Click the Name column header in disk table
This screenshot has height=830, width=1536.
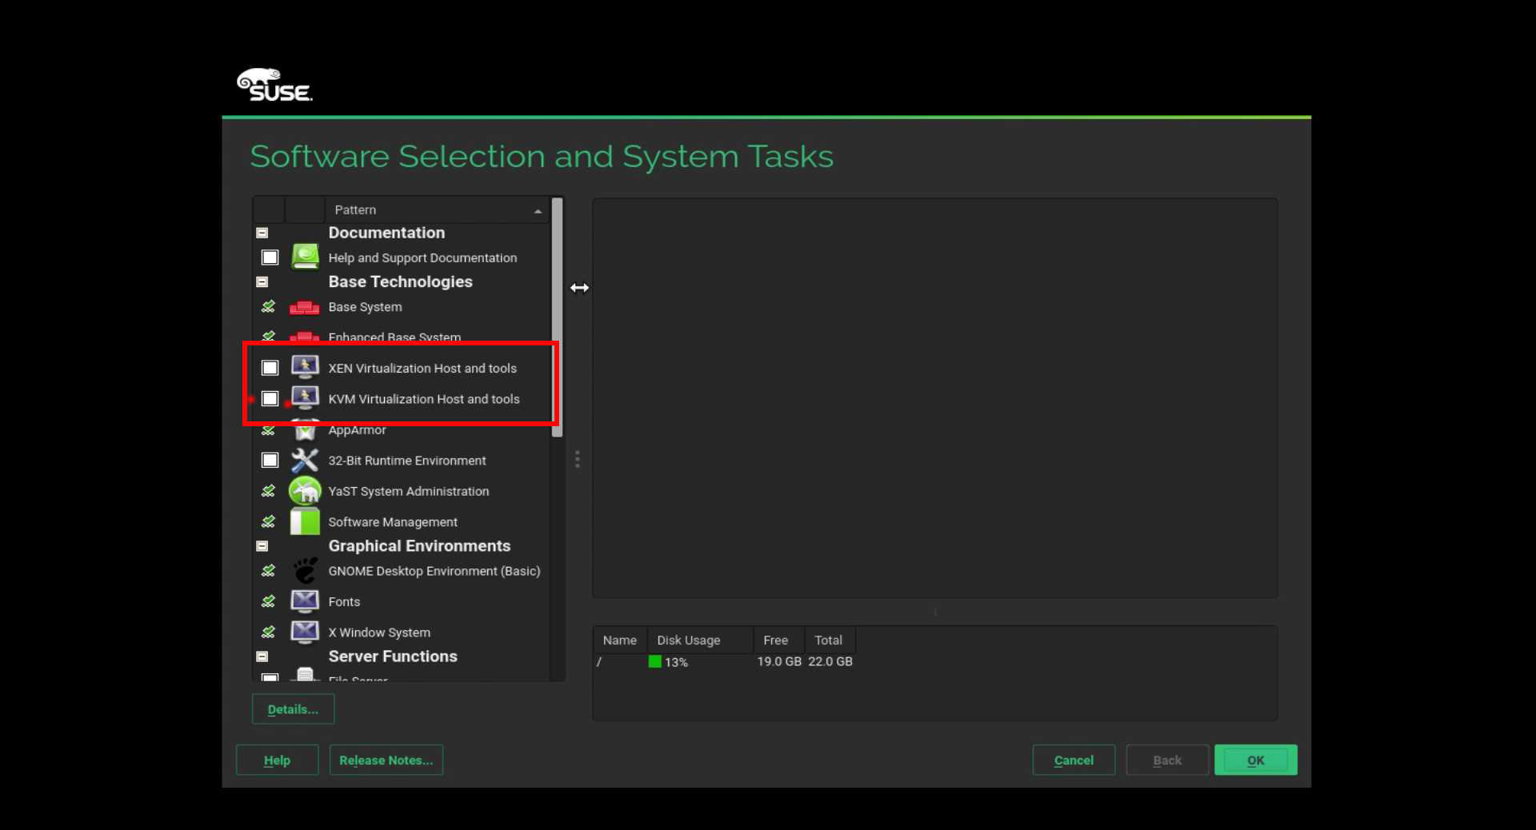point(620,640)
